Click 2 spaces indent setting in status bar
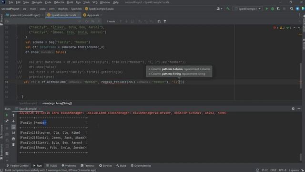The width and height of the screenshot is (305, 172). (294, 170)
